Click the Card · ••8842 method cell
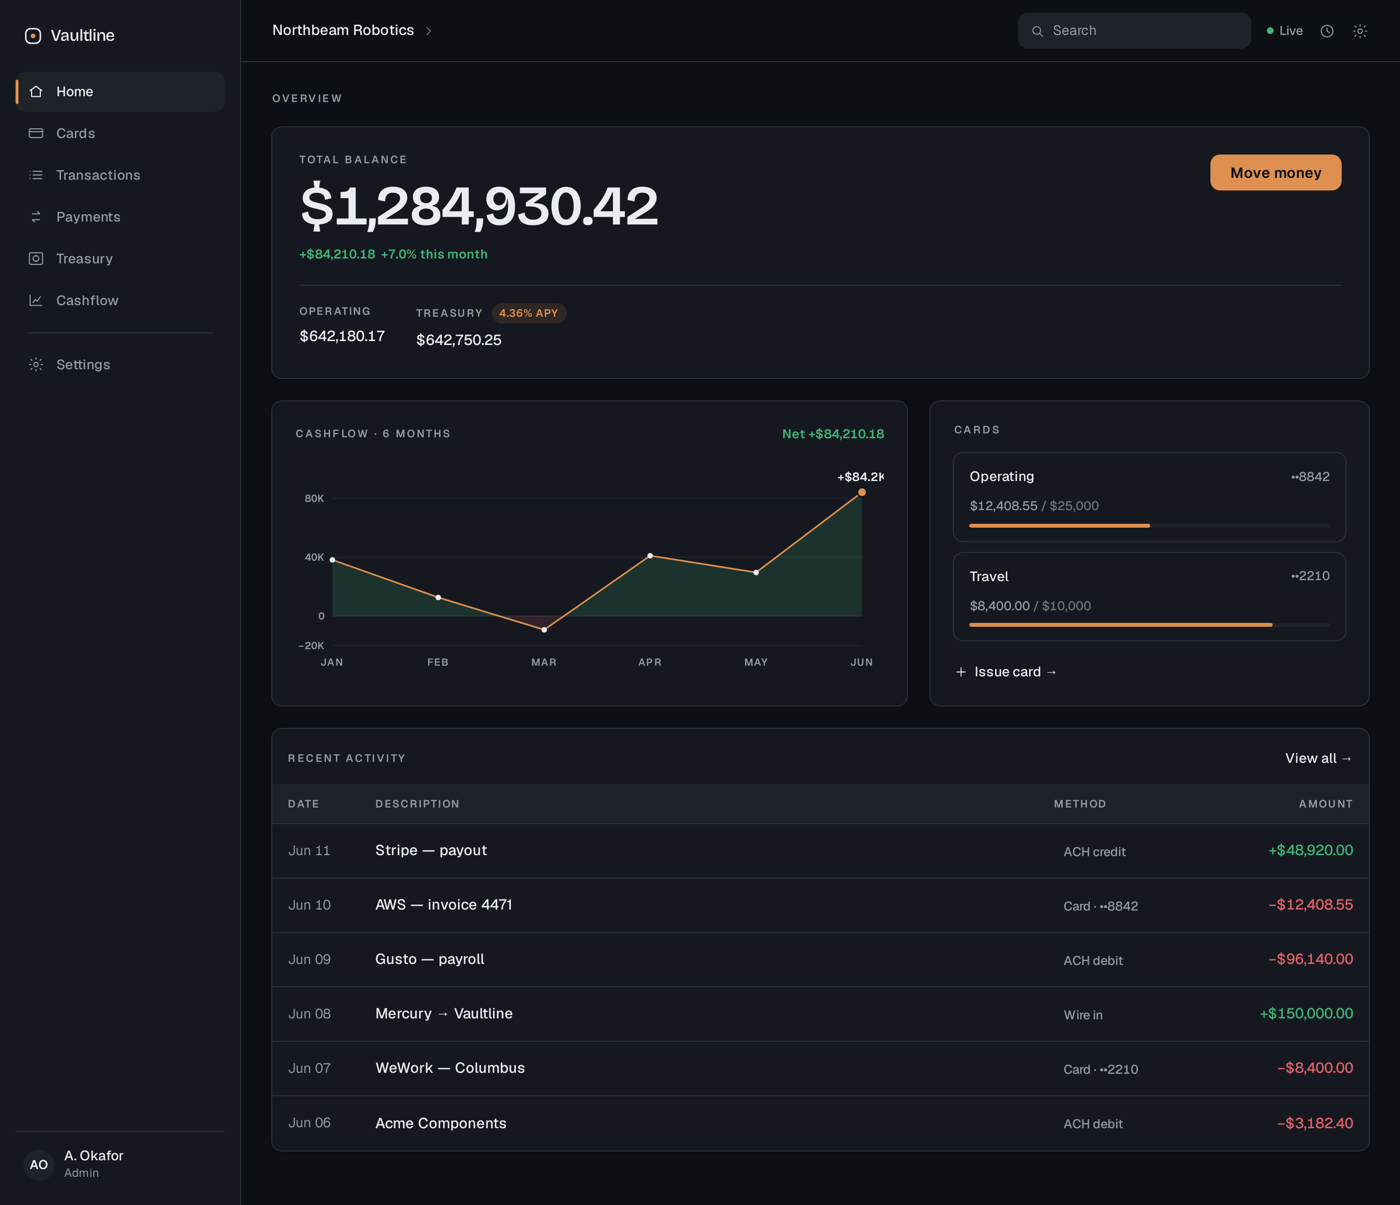 click(1101, 907)
